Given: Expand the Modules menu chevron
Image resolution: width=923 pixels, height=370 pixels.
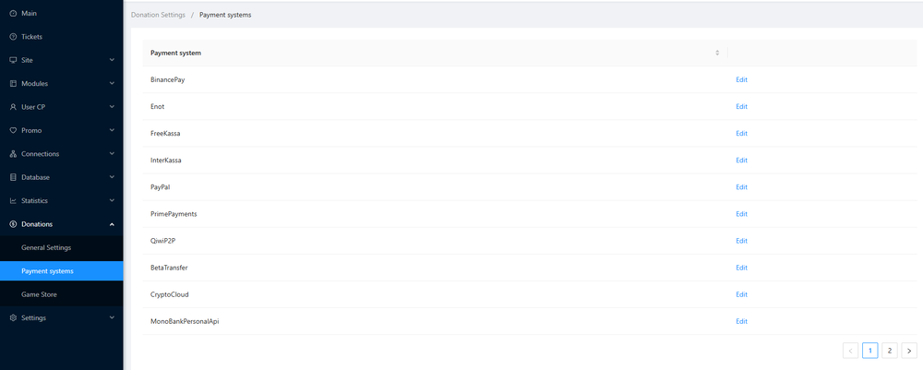Looking at the screenshot, I should click(112, 84).
